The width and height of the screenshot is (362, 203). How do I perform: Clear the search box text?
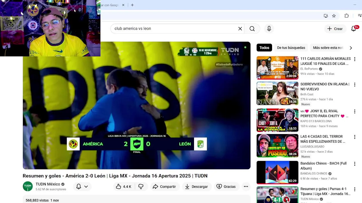coord(240,28)
